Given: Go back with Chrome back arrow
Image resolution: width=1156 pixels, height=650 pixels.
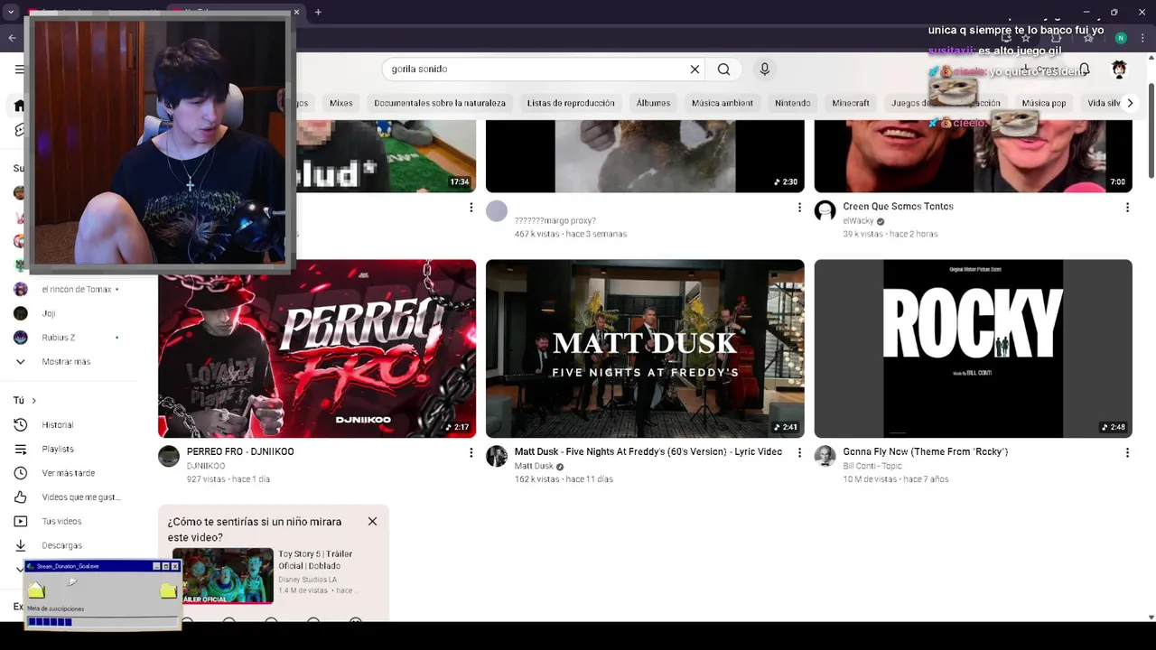Looking at the screenshot, I should (x=12, y=38).
